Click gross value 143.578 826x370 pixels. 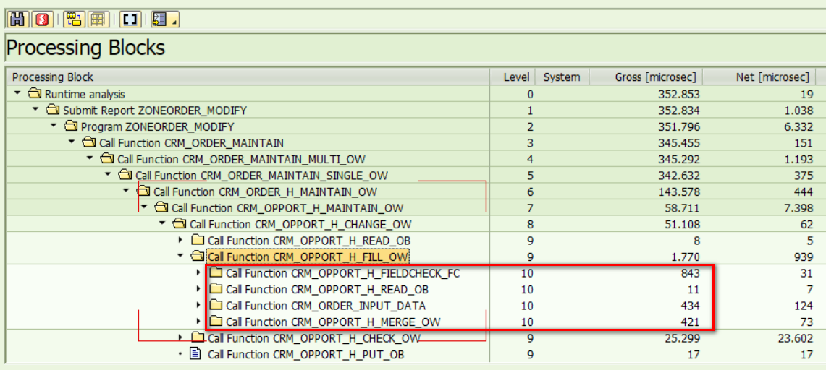[678, 192]
